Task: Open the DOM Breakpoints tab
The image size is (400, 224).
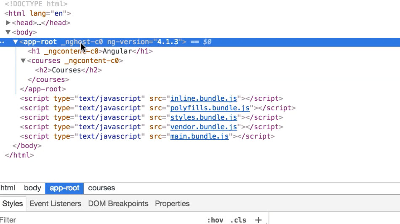Action: click(118, 204)
